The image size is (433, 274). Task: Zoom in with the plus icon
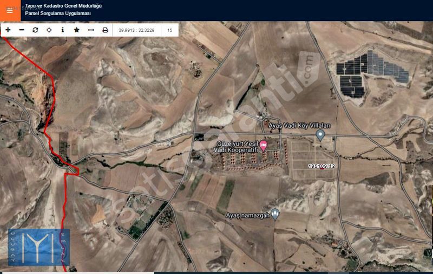tap(8, 30)
